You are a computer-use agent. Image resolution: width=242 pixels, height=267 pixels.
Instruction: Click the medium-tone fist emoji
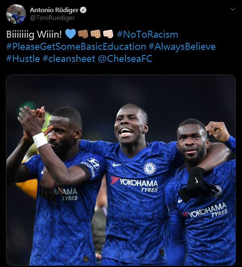point(96,34)
